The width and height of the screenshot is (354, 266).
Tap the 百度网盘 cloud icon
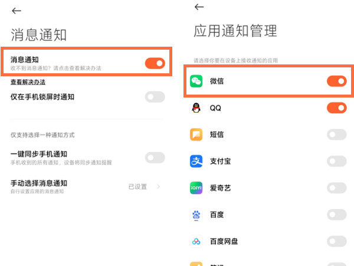coord(196,241)
